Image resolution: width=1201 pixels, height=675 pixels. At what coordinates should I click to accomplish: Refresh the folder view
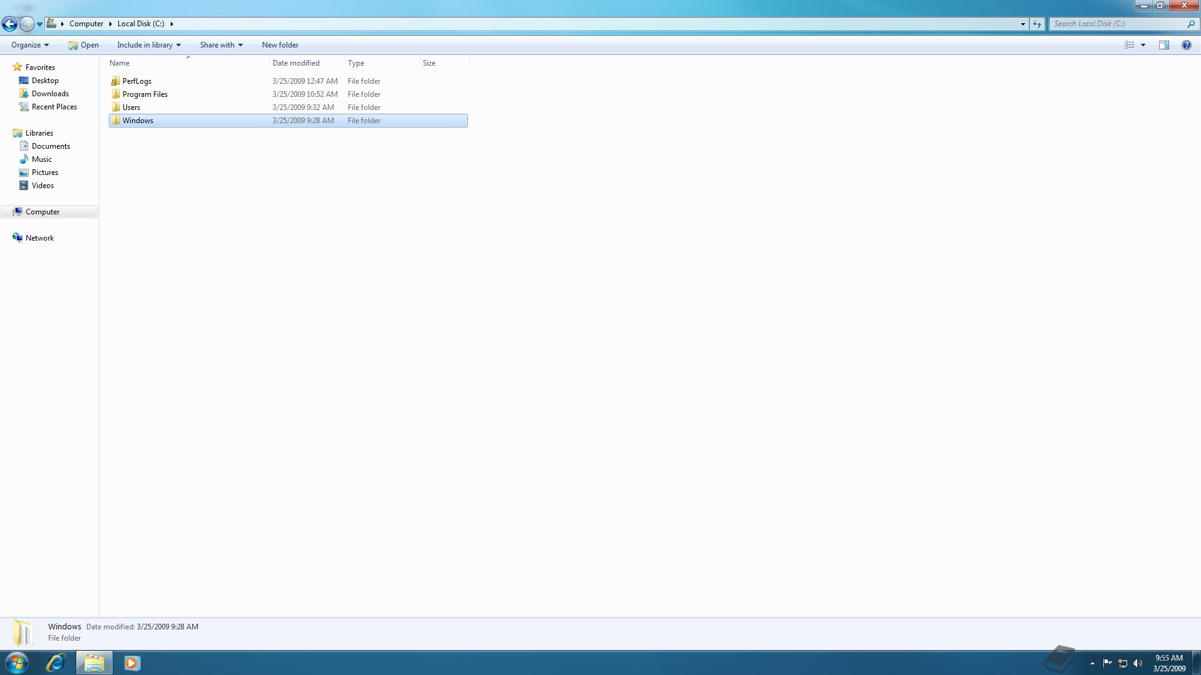coord(1037,24)
